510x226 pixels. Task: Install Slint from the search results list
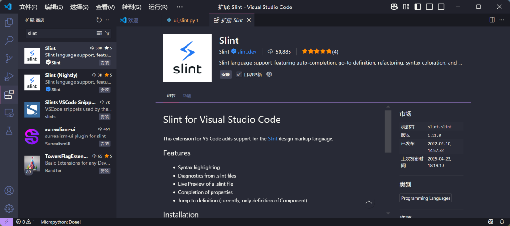click(x=105, y=63)
